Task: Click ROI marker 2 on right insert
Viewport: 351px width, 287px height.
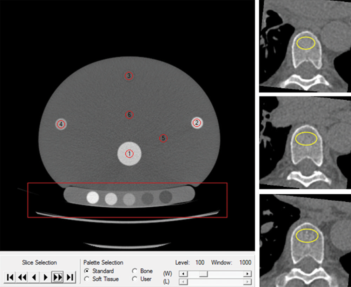Action: (x=197, y=122)
